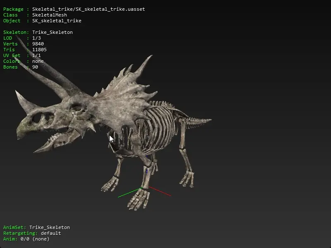The width and height of the screenshot is (331, 248).
Task: Click the UV Set value 1/1
Action: tap(36, 55)
